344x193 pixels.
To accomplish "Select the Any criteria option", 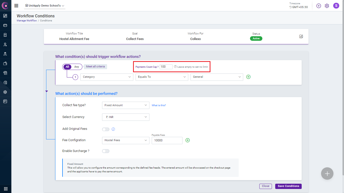I will (77, 67).
